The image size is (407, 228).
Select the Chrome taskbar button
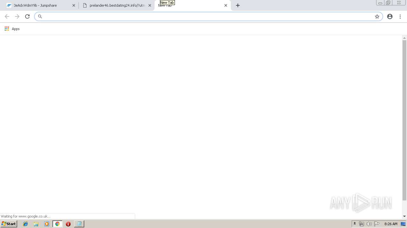pyautogui.click(x=58, y=224)
